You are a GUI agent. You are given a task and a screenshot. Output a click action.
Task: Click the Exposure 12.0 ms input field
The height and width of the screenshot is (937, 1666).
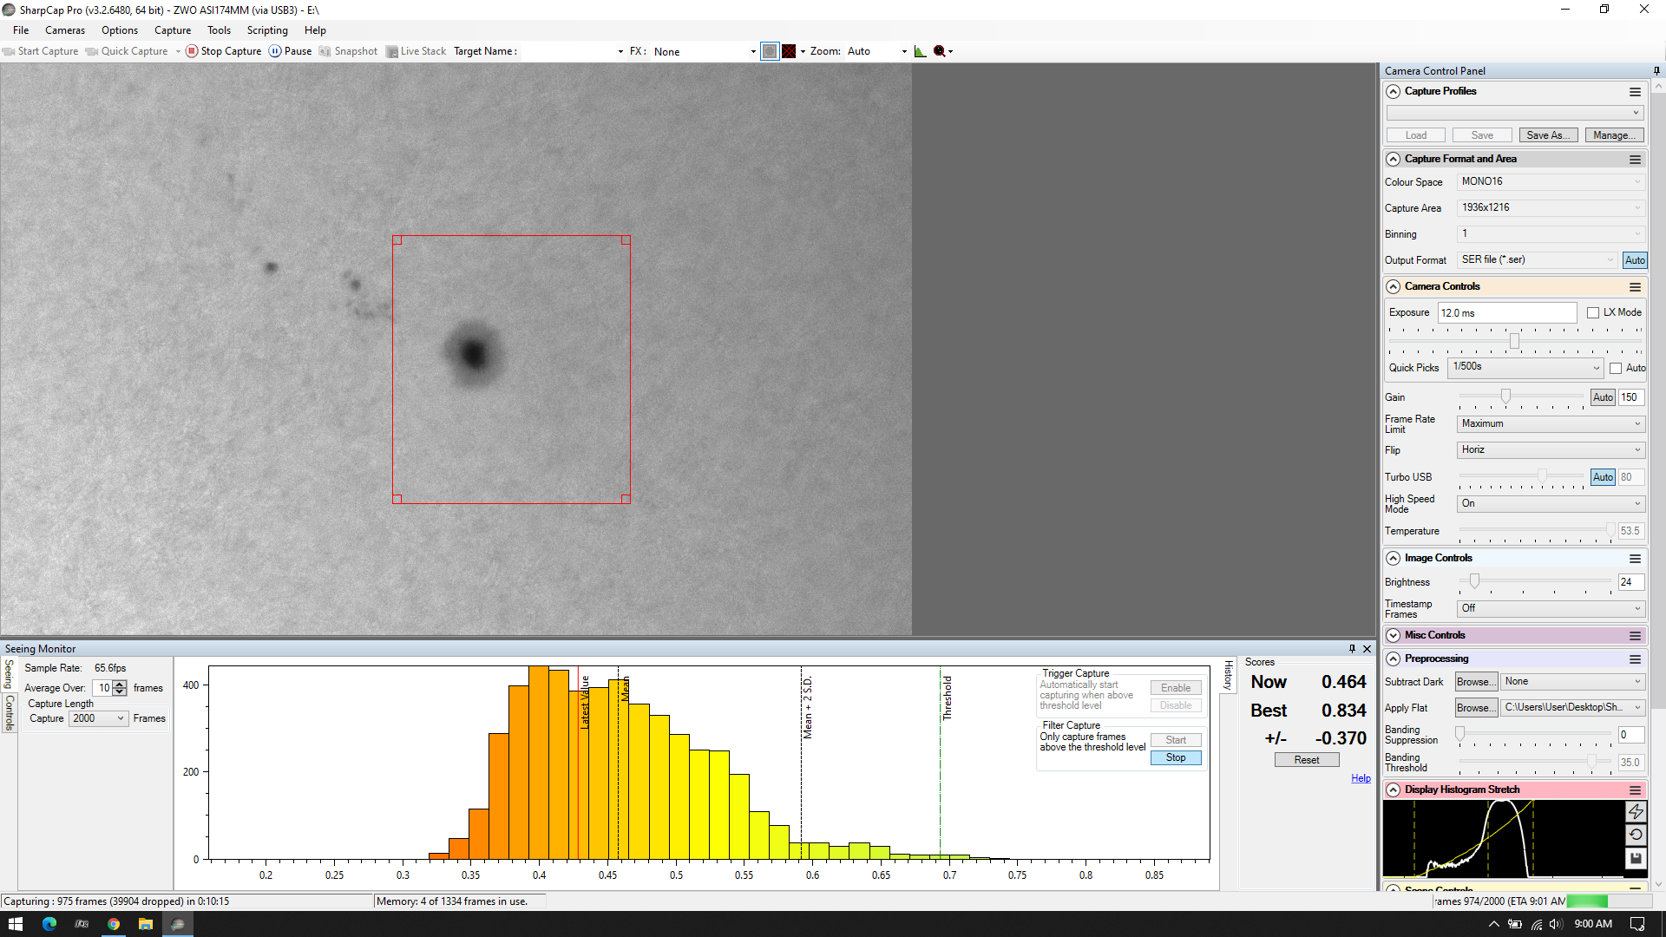[1507, 313]
